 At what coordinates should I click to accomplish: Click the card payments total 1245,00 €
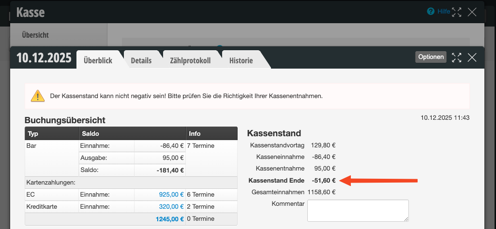point(169,219)
